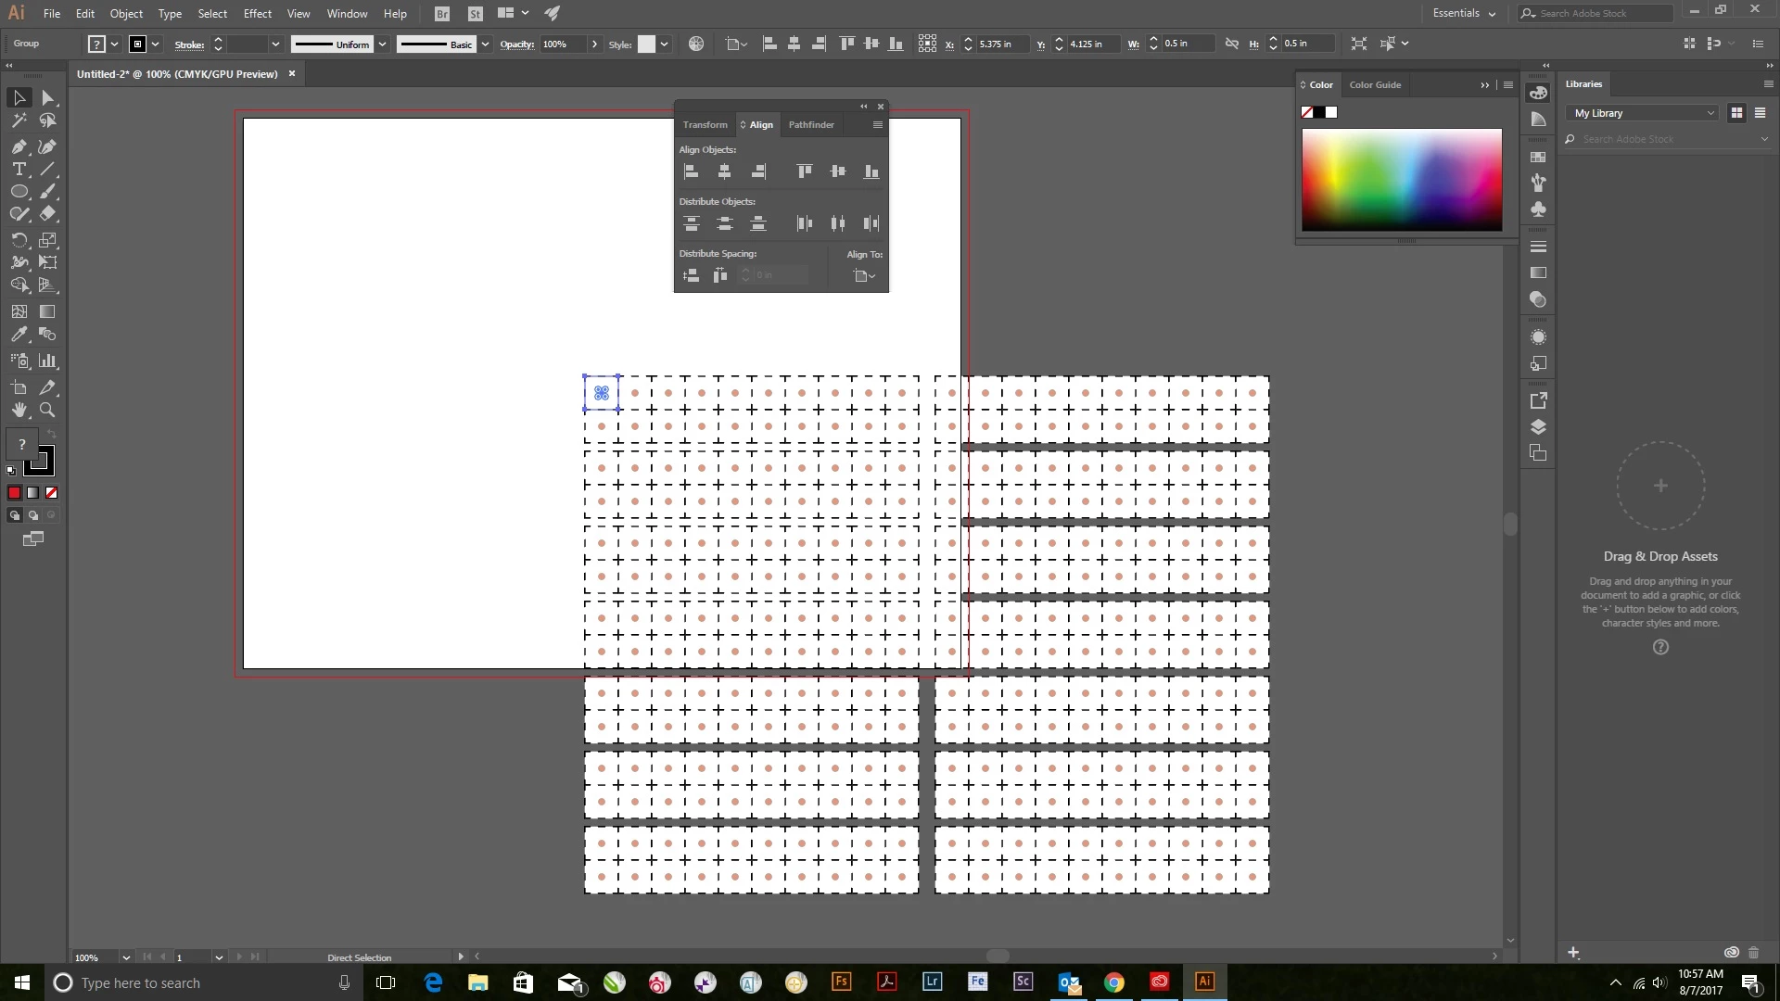
Task: Open the Align To dropdown
Action: (x=864, y=275)
